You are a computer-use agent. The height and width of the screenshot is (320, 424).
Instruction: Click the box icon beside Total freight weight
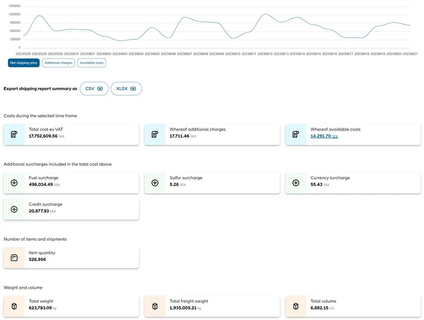[x=155, y=306]
